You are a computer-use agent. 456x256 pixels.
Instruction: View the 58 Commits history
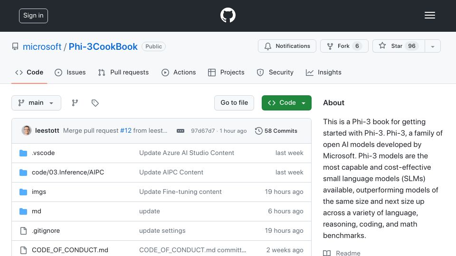[276, 131]
